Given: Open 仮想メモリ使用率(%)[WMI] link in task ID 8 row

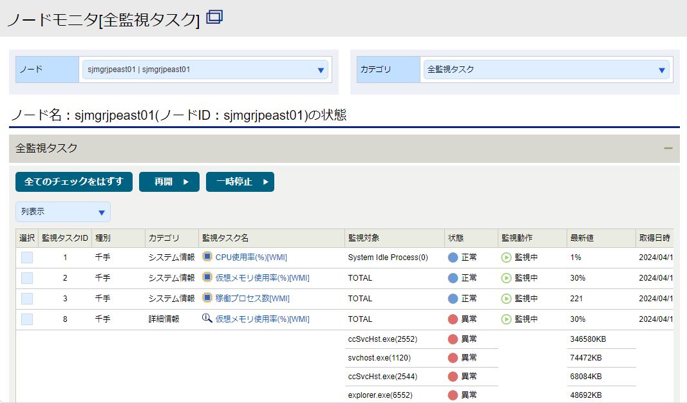Looking at the screenshot, I should coord(263,319).
